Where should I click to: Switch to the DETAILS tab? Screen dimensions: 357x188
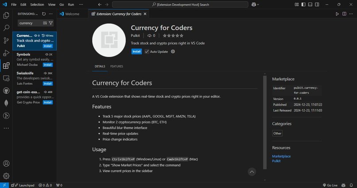100,66
